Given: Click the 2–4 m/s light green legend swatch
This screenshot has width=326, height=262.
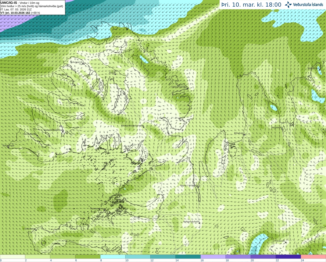Looking at the screenshot, I should click(37, 257).
